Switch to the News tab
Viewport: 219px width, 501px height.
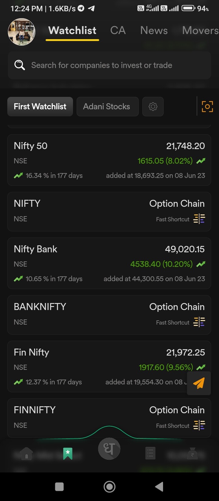[x=154, y=30]
